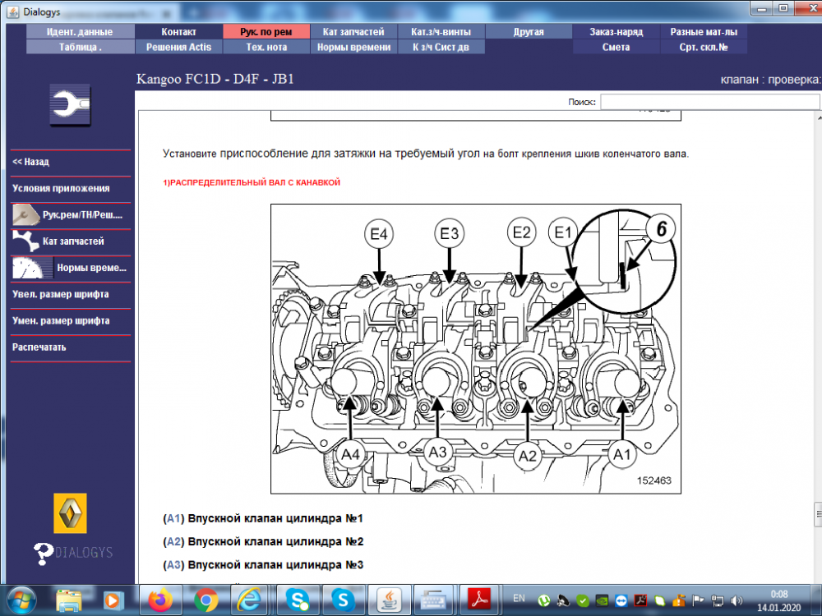Viewport: 822px width, 616px height.
Task: Open sidebar Кат запчастей item
Action: pos(70,241)
